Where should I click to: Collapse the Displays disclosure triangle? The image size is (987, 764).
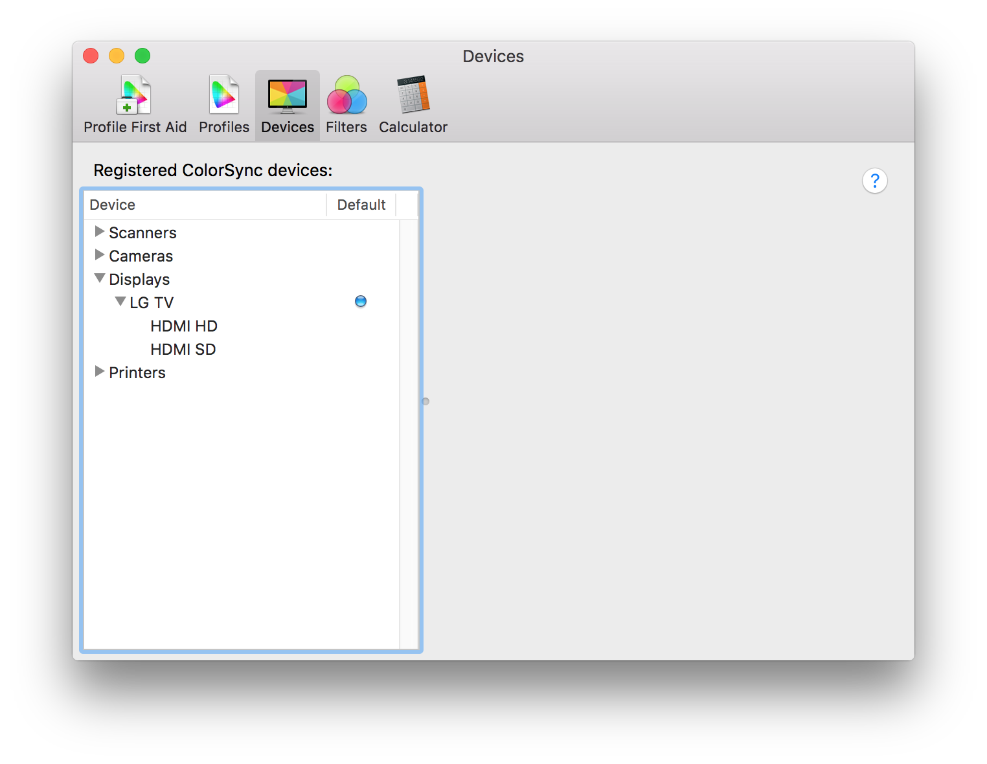(x=100, y=278)
